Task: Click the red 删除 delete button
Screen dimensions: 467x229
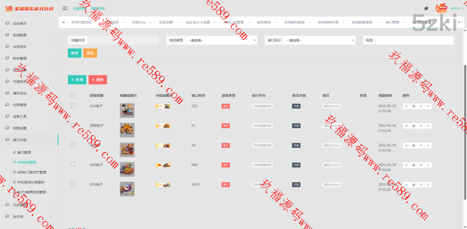Action: point(98,80)
